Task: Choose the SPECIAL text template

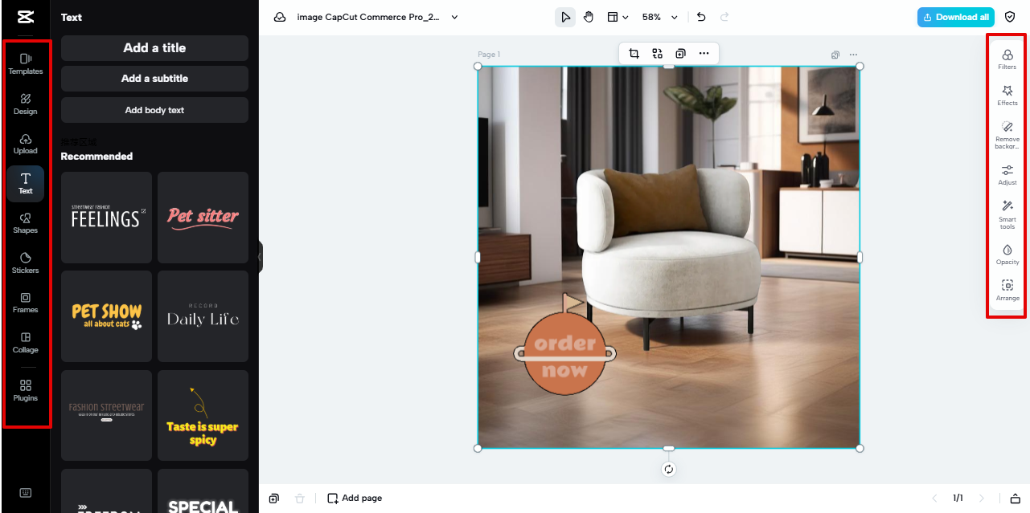Action: [203, 491]
